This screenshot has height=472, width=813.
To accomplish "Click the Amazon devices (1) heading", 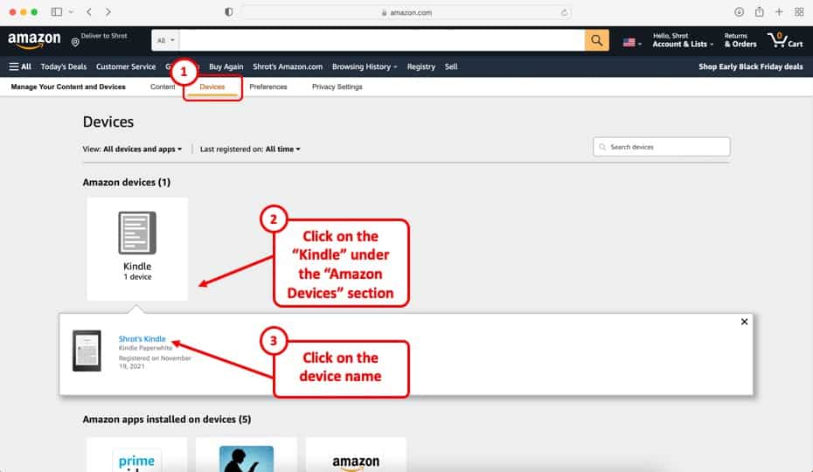I will coord(127,182).
